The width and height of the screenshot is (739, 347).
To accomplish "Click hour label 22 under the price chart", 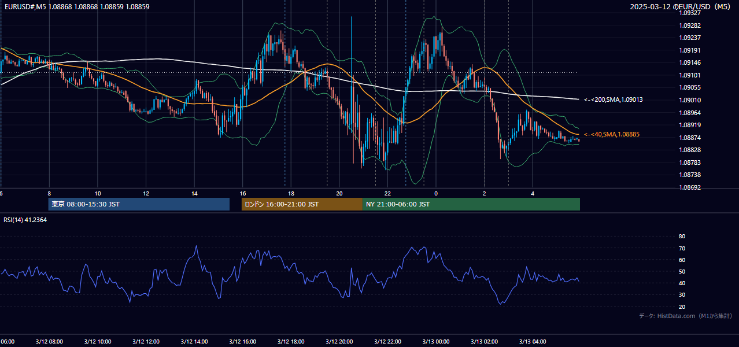I will coord(387,193).
